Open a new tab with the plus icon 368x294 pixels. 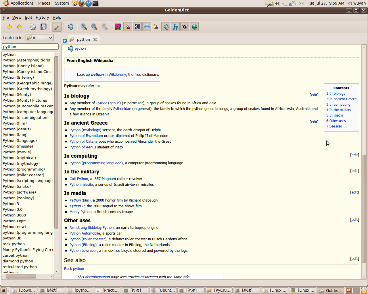tap(65, 41)
